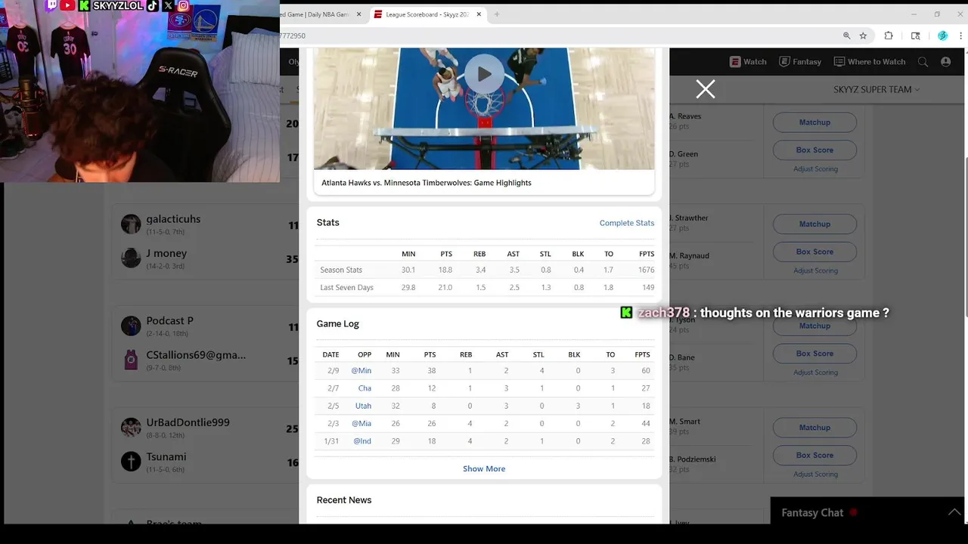Expand the Fantasy Chat panel chevron

pos(954,512)
